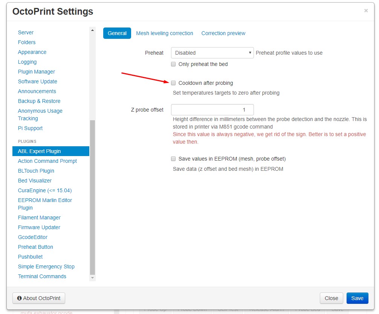Screen dimensions: 379x314
Task: Open Plugin Manager
Action: point(37,72)
